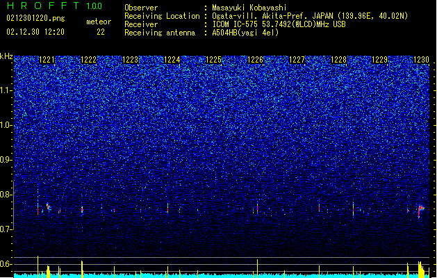Click the 1223 time marker
Viewport: 437px width, 278px height.
(130, 60)
